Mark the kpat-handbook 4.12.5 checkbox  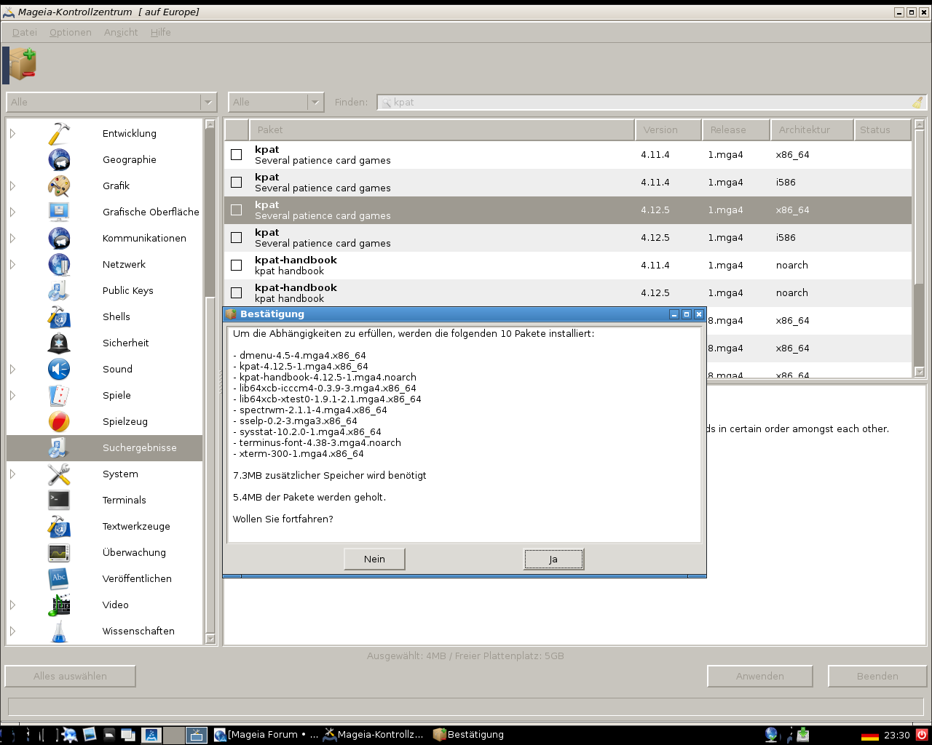[x=236, y=293]
